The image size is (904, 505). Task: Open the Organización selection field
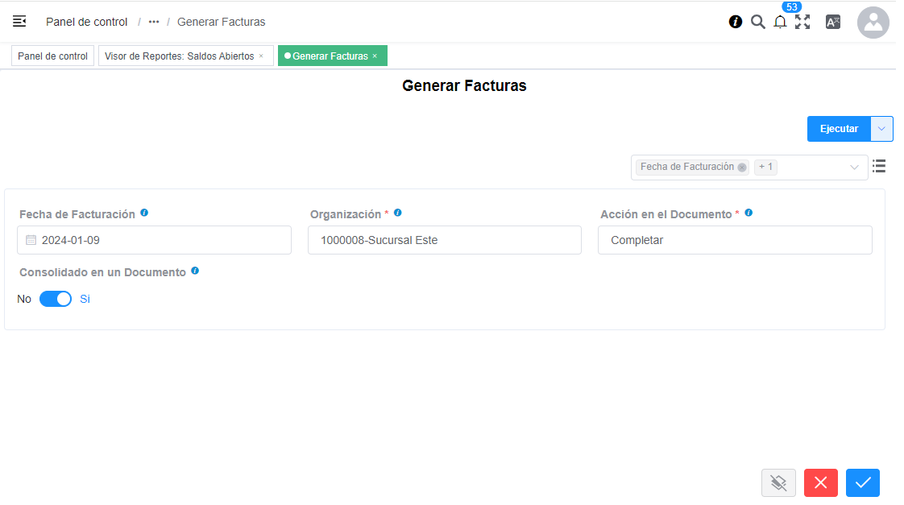(x=444, y=240)
